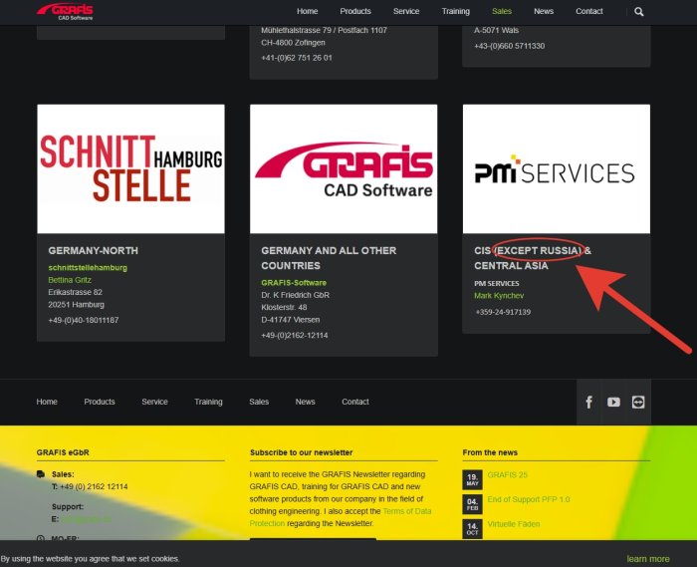Open the Facebook icon in footer

(588, 402)
